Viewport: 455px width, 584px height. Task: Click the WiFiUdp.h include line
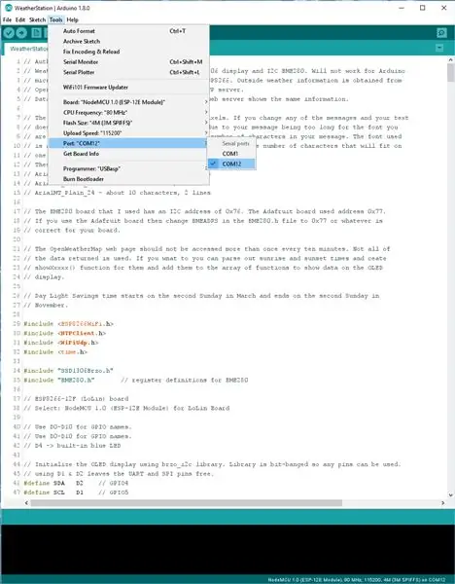pyautogui.click(x=61, y=343)
